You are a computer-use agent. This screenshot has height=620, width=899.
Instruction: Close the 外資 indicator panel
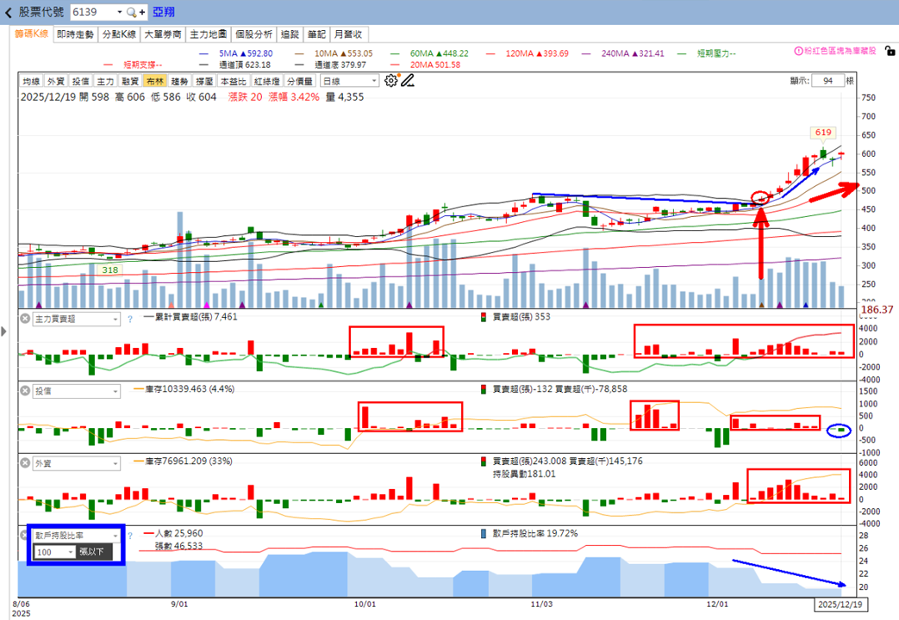pos(25,462)
